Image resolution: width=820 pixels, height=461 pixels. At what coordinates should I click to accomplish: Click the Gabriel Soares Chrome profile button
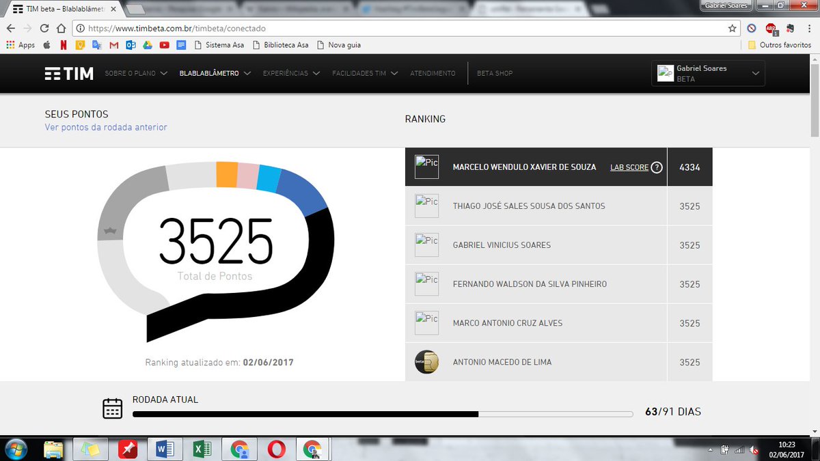coord(726,5)
